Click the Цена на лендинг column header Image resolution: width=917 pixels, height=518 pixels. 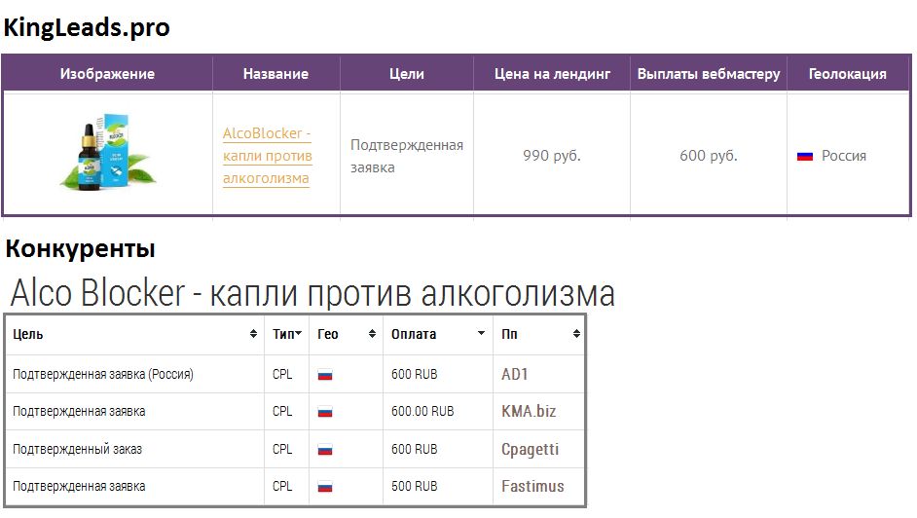click(552, 74)
